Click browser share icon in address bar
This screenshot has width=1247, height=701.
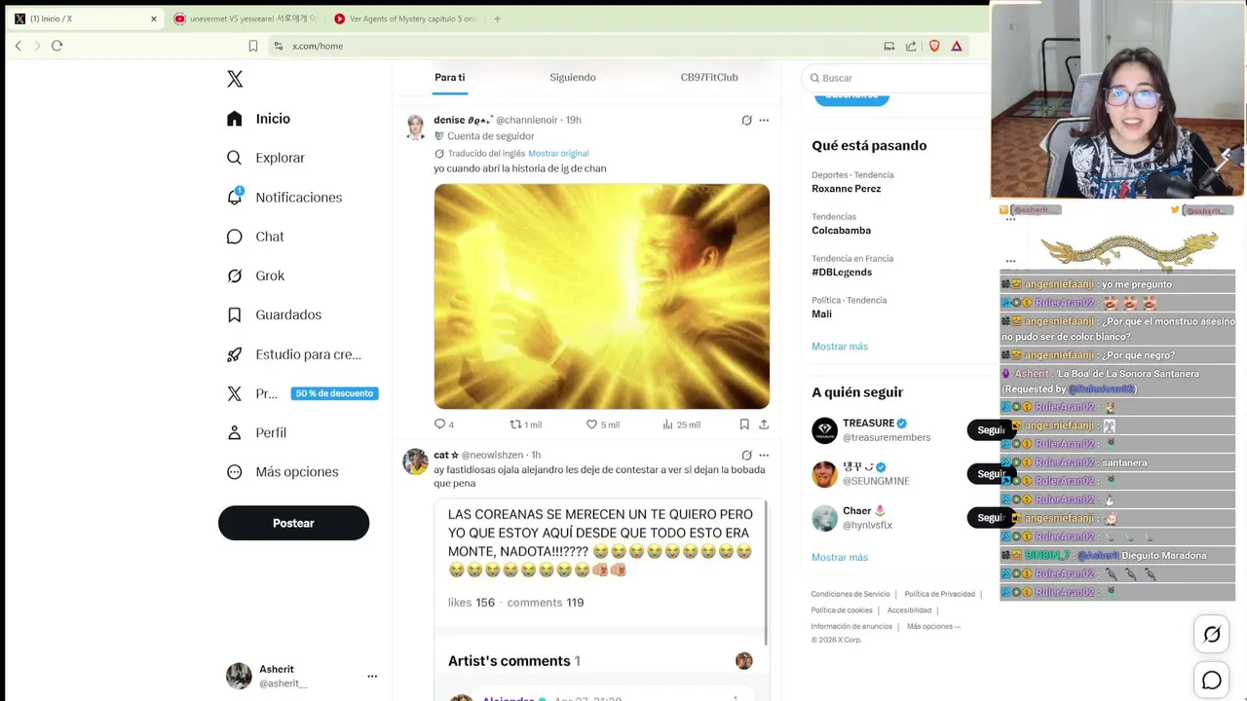pos(911,46)
